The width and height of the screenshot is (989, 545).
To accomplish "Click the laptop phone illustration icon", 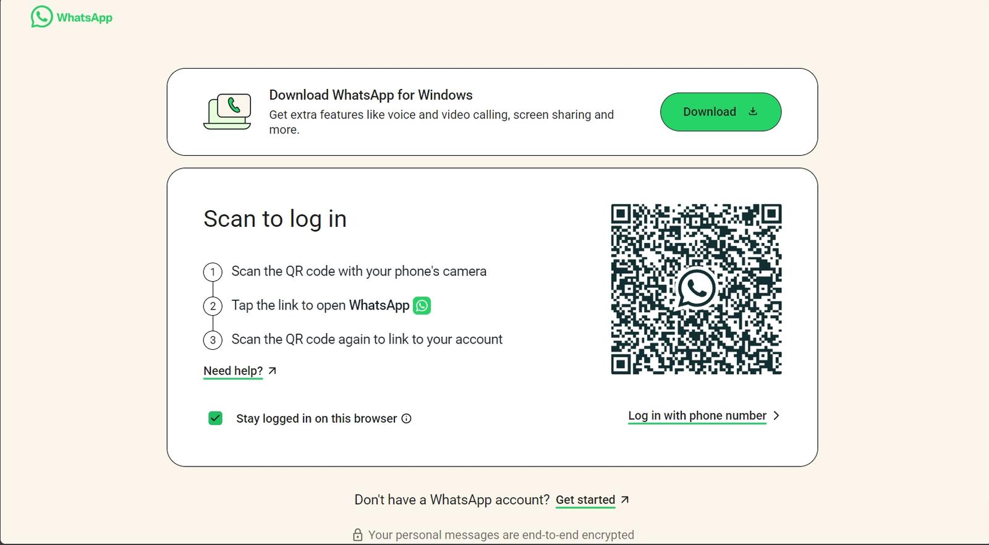I will pyautogui.click(x=227, y=112).
